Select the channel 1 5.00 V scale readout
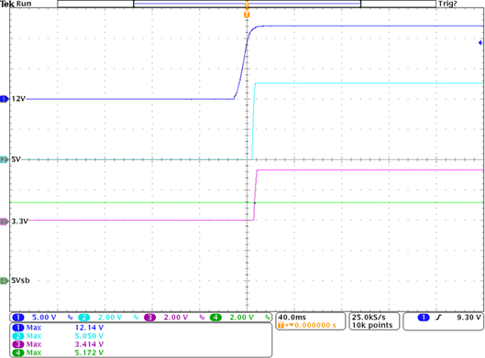This screenshot has height=358, width=485. [44, 317]
